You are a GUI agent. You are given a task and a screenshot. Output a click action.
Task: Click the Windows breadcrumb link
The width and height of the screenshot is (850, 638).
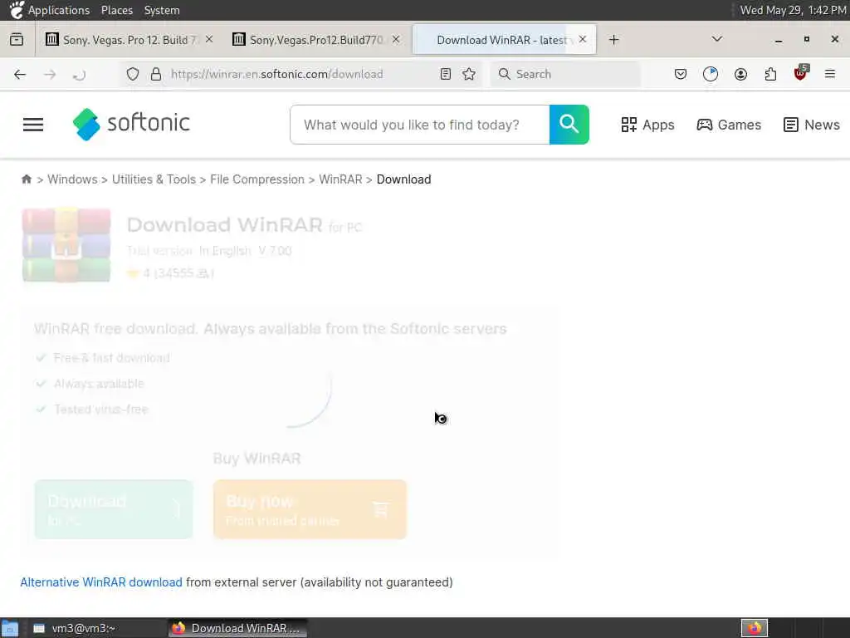(x=73, y=179)
